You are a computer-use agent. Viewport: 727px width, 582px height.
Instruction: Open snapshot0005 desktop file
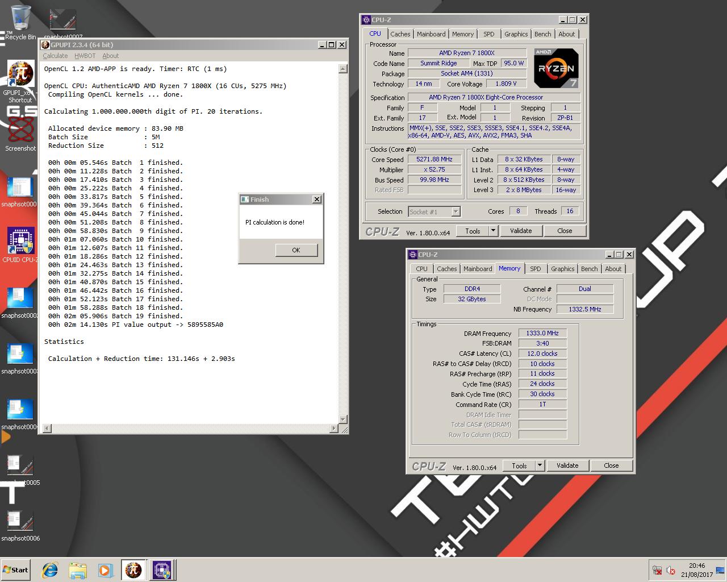(x=20, y=469)
